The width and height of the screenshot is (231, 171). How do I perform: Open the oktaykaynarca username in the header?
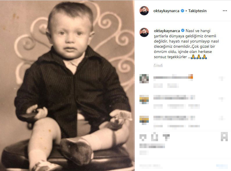click(166, 11)
